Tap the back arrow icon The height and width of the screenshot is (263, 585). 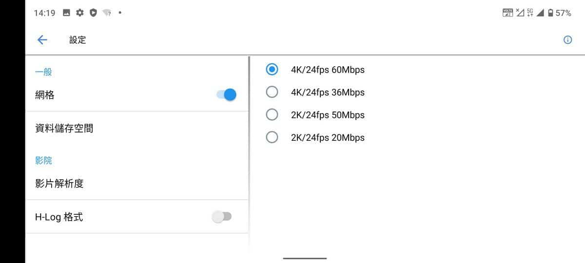tap(42, 40)
